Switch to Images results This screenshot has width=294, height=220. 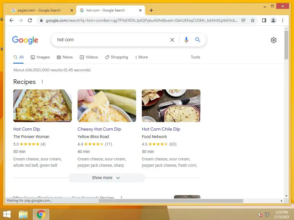(40, 57)
